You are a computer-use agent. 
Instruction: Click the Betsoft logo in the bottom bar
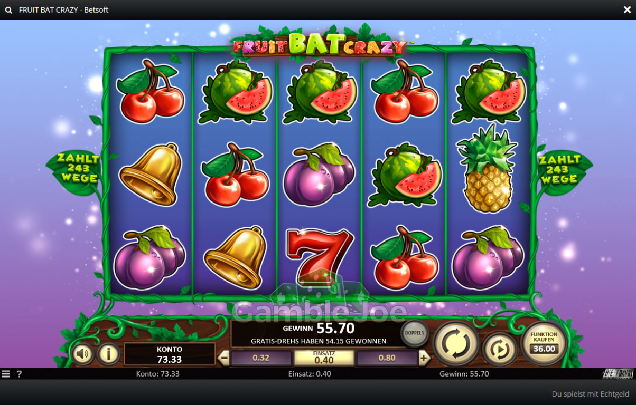coord(618,373)
